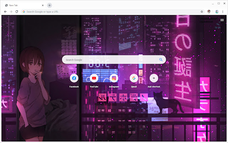Maximize the Chrome window

point(219,3)
